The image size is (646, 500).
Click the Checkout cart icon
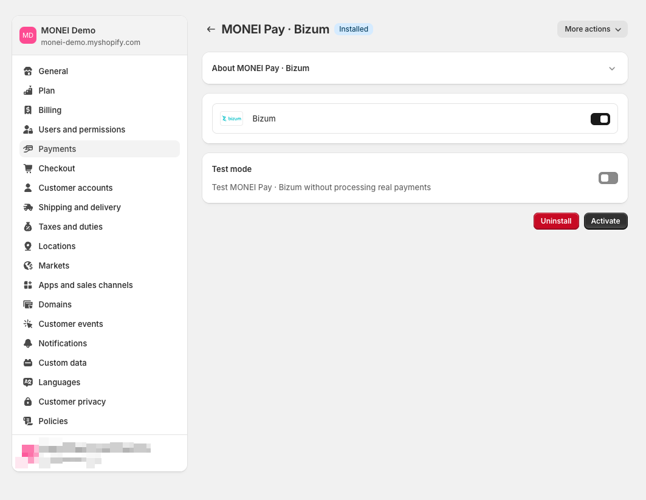click(x=28, y=168)
